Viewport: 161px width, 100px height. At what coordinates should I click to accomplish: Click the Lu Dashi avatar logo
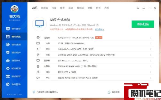coord(14,9)
